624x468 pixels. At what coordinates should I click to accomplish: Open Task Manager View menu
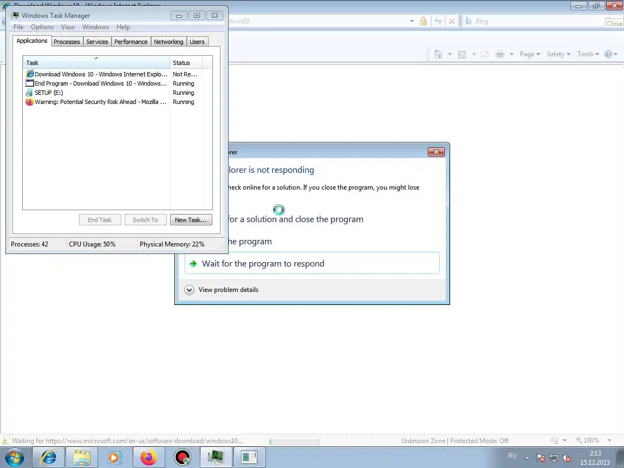[68, 27]
